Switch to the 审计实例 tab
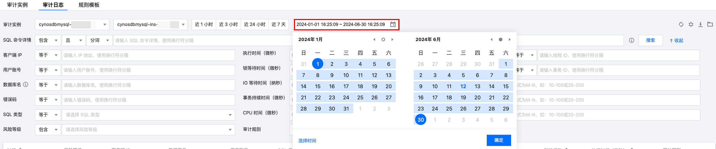Image resolution: width=716 pixels, height=149 pixels. point(17,5)
